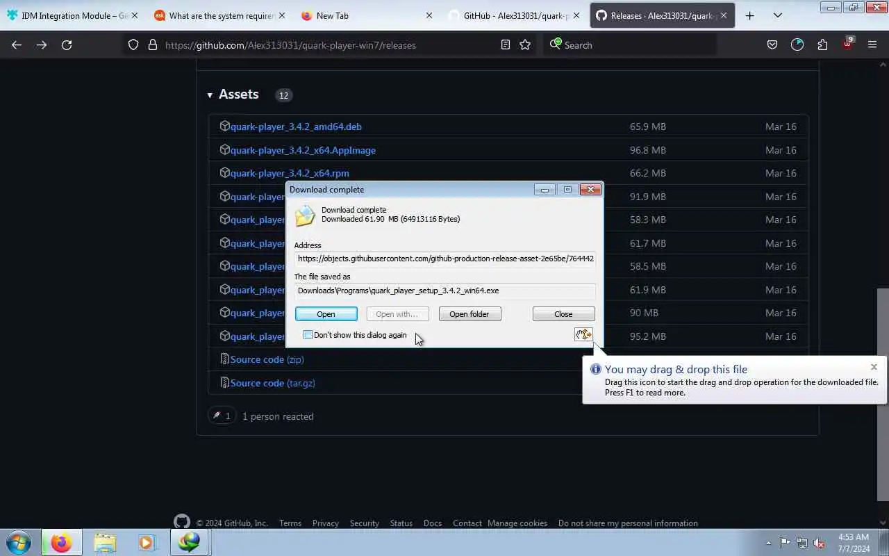The width and height of the screenshot is (889, 556).
Task: Dismiss the drag & drop tooltip balloon
Action: point(874,367)
